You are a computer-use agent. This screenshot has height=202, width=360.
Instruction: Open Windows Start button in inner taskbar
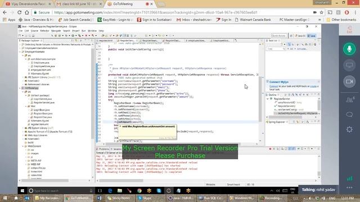(22, 191)
